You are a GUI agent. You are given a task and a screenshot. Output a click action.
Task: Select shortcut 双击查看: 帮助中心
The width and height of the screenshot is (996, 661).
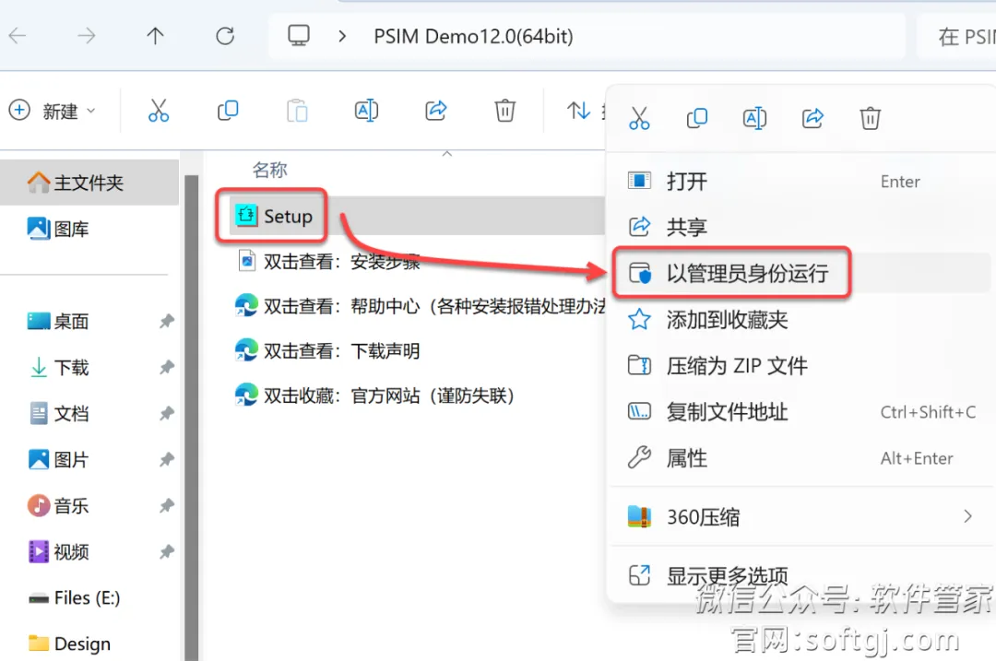420,307
